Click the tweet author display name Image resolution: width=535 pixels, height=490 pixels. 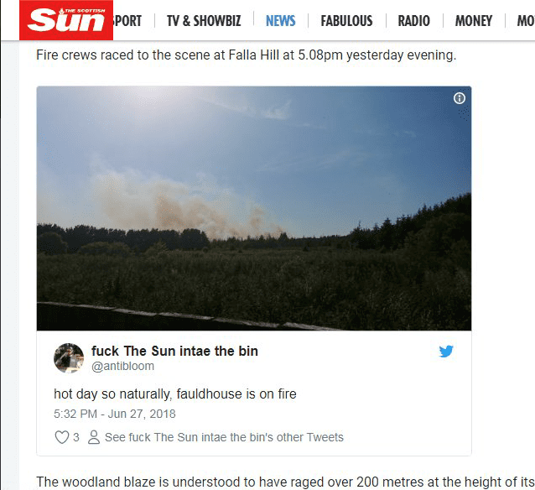[174, 351]
